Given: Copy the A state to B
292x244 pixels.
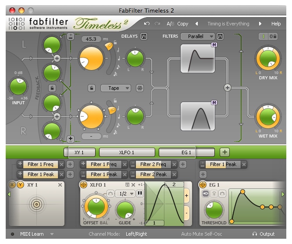Looking at the screenshot, I should click(x=183, y=24).
